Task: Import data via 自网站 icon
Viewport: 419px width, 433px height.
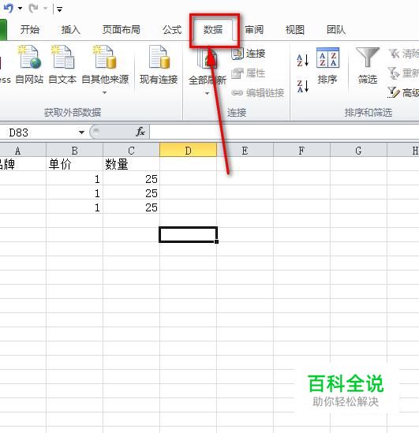Action: [x=29, y=65]
